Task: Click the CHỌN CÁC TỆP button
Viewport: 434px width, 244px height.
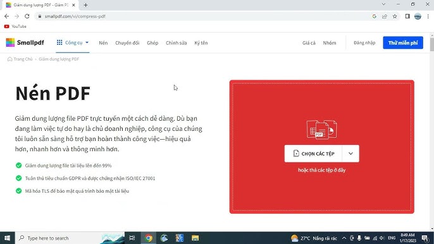Action: click(313, 154)
